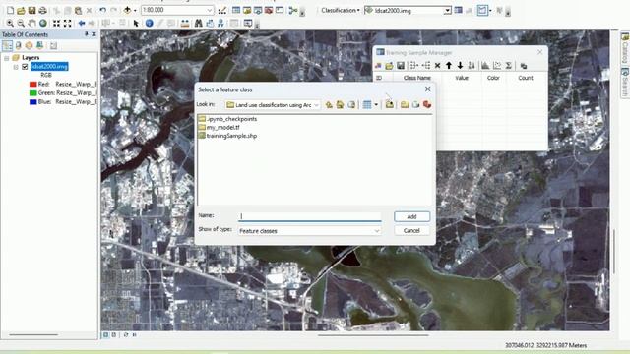The image size is (630, 354).
Task: Close the Select a feature class dialog
Action: tap(428, 89)
